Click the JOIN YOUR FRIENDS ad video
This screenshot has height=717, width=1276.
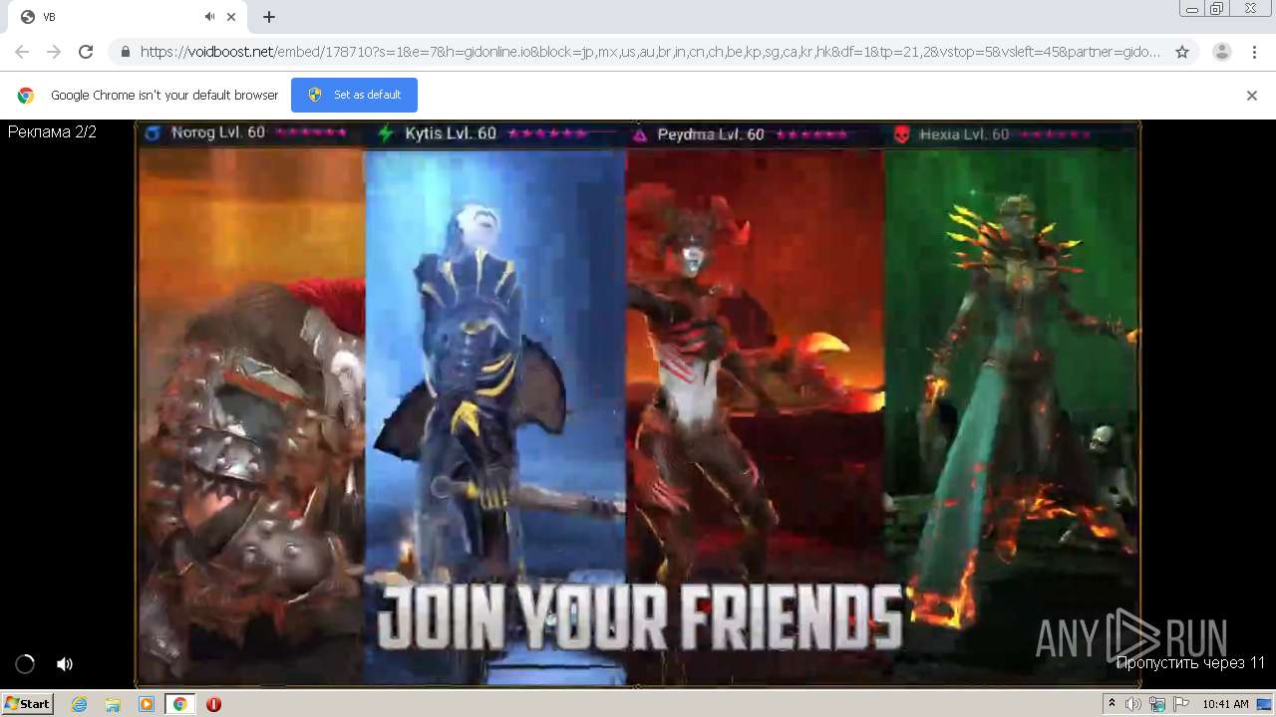tap(638, 403)
